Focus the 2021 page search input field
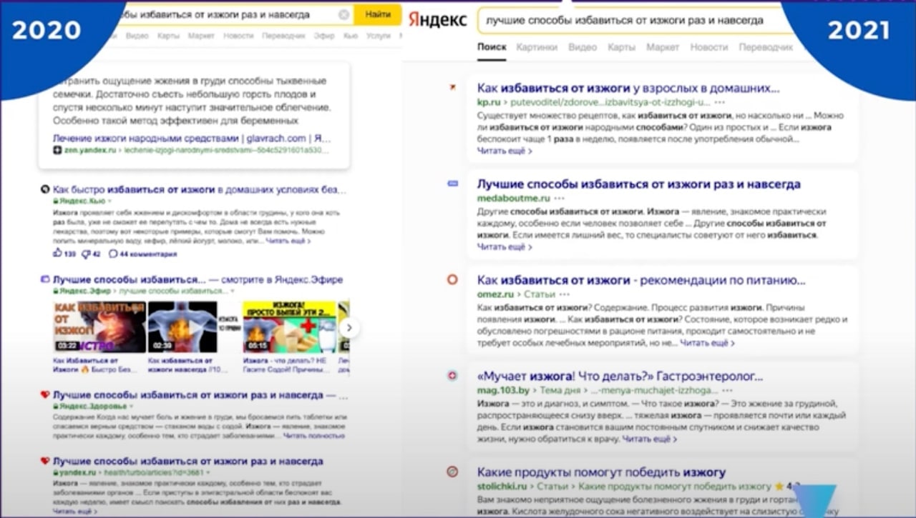 point(637,20)
